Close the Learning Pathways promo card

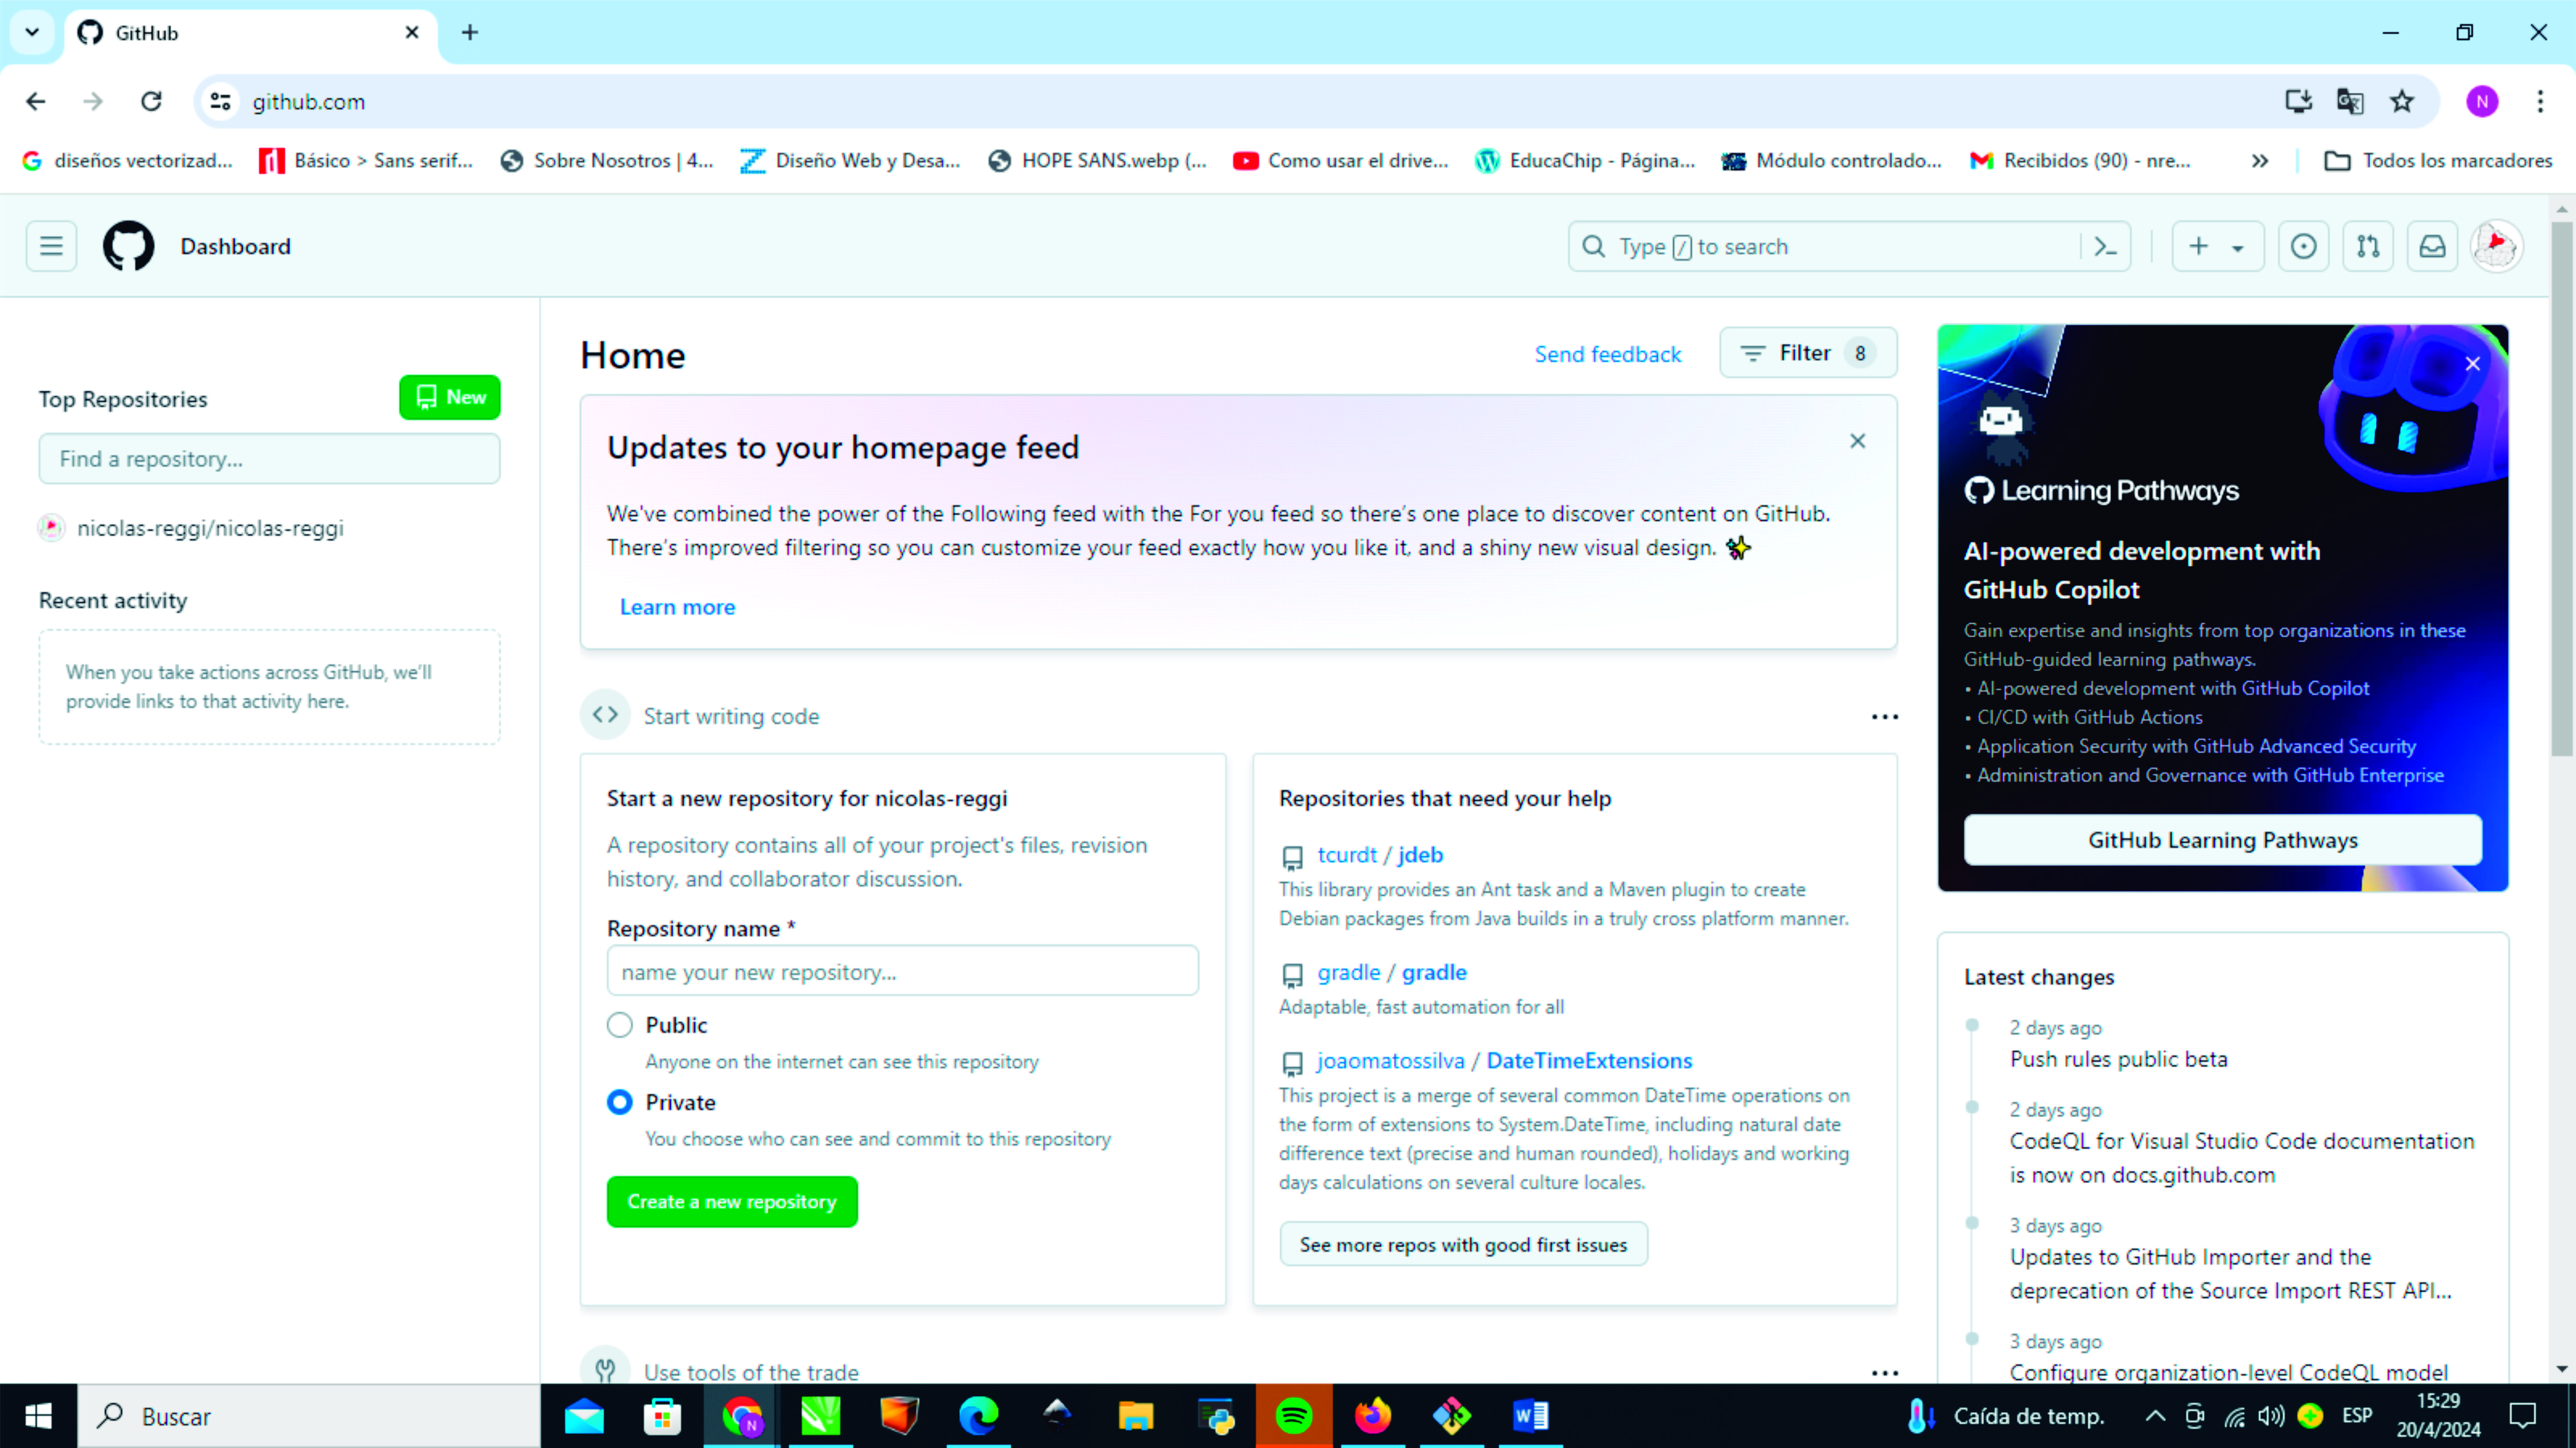(2472, 364)
